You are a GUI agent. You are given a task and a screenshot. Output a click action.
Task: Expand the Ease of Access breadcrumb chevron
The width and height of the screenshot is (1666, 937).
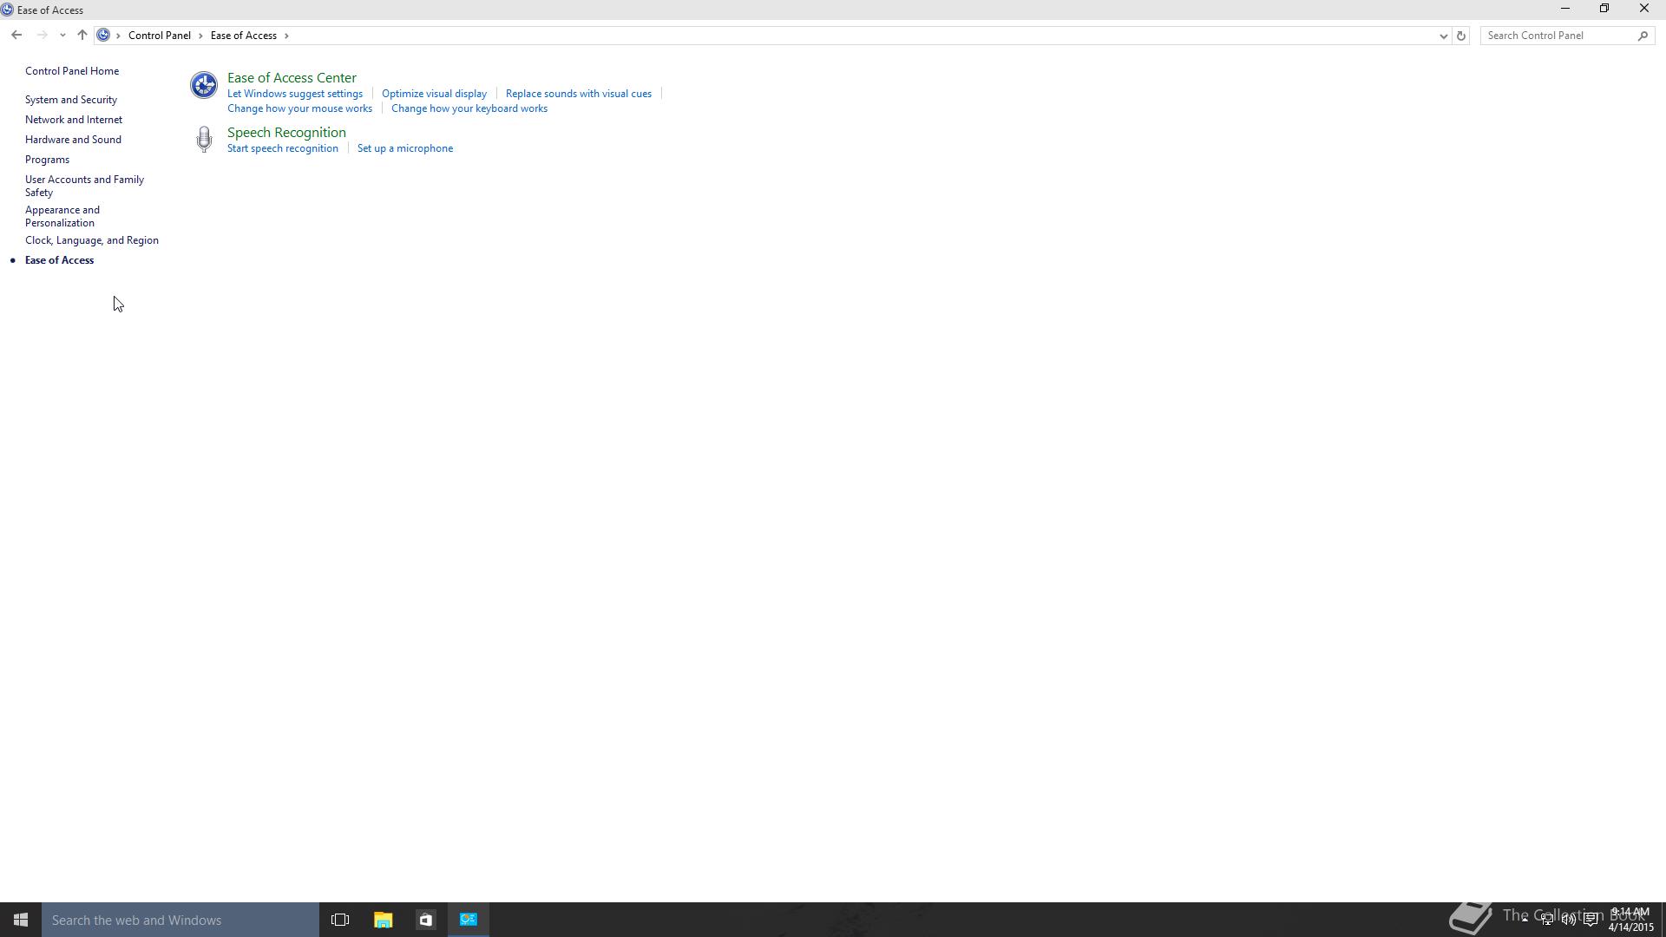click(x=286, y=36)
